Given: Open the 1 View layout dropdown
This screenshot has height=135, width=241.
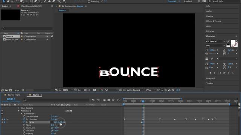Looking at the screenshot, I should tap(151, 90).
